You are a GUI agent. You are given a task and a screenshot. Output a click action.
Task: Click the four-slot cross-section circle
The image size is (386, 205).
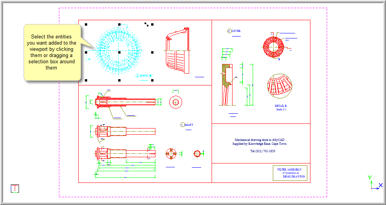171,153
